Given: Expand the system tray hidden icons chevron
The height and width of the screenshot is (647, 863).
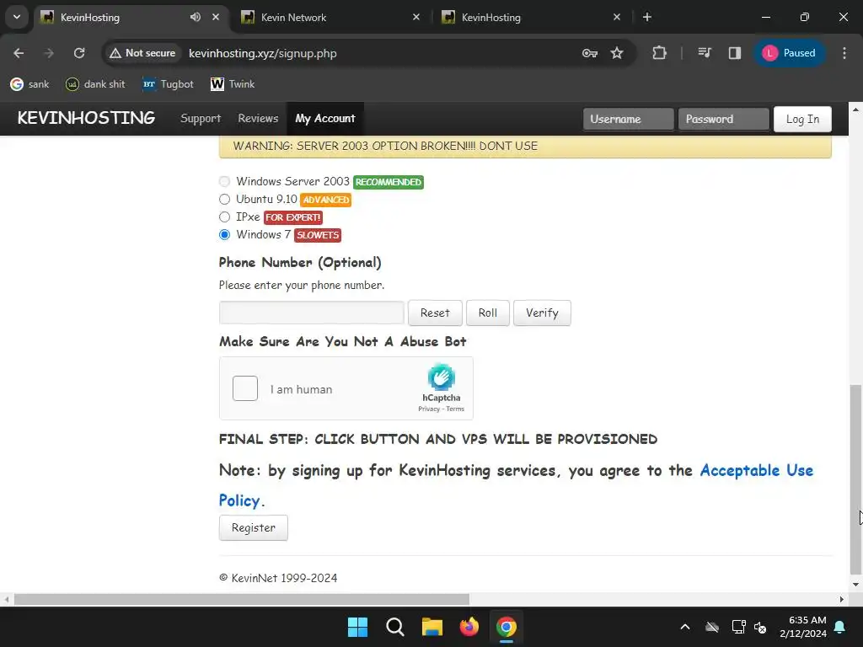Looking at the screenshot, I should point(685,627).
